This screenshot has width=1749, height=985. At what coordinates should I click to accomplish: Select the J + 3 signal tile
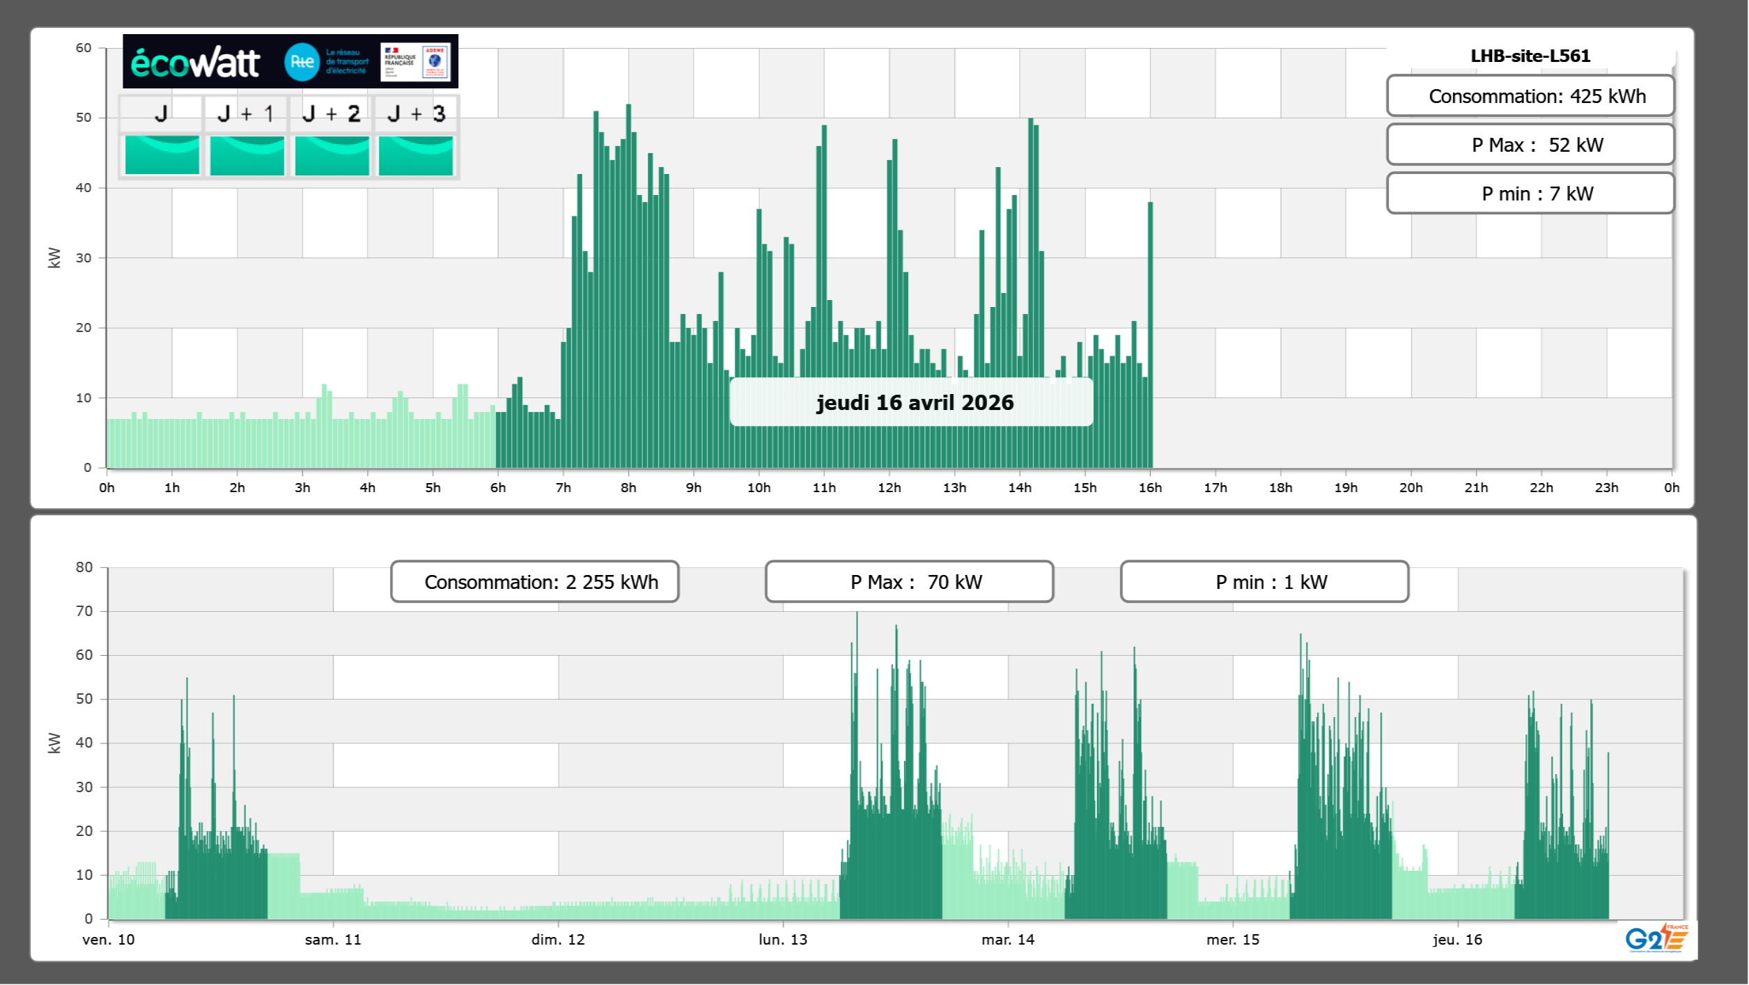416,155
